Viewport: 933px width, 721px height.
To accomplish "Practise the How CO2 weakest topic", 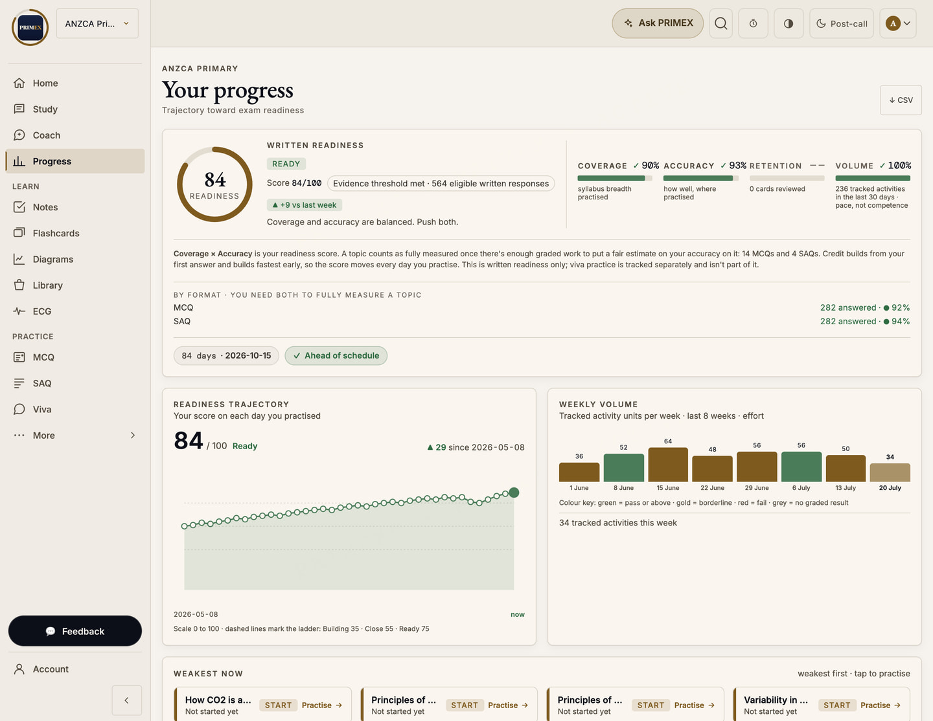I will 321,705.
